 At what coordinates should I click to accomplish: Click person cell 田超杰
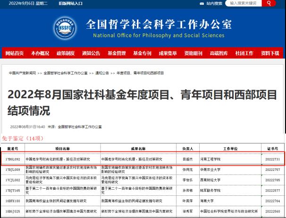click(x=188, y=159)
